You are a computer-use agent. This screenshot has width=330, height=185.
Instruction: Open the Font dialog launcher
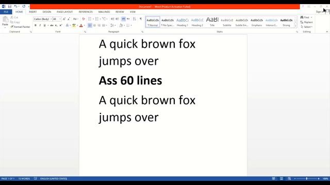click(85, 32)
